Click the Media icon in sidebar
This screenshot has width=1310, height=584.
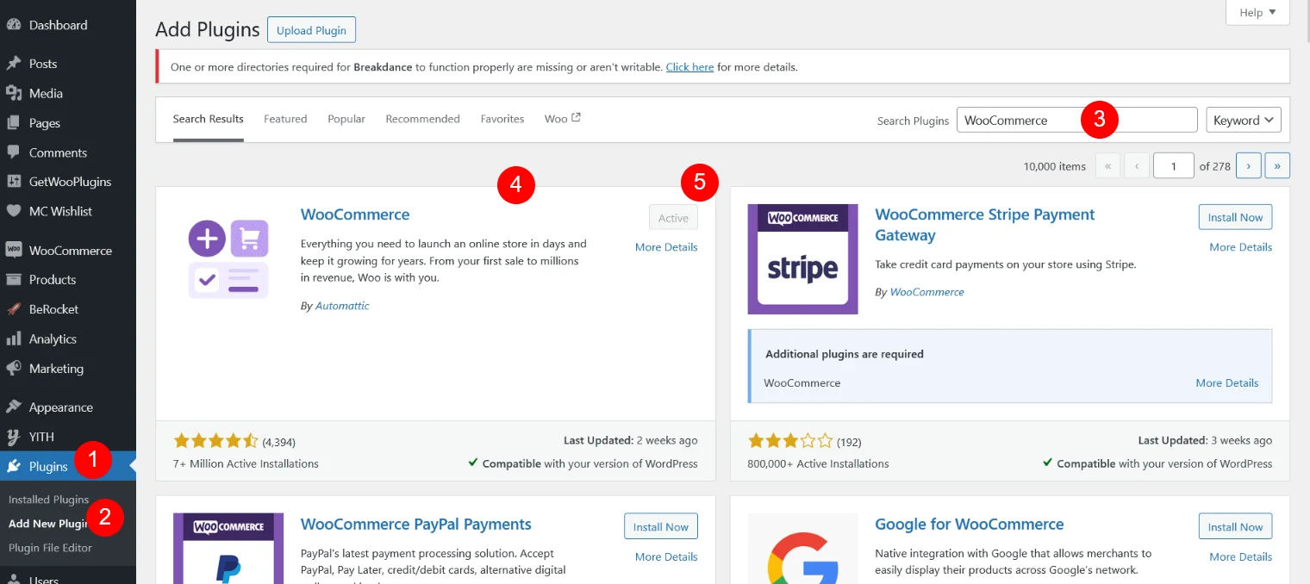(x=14, y=93)
